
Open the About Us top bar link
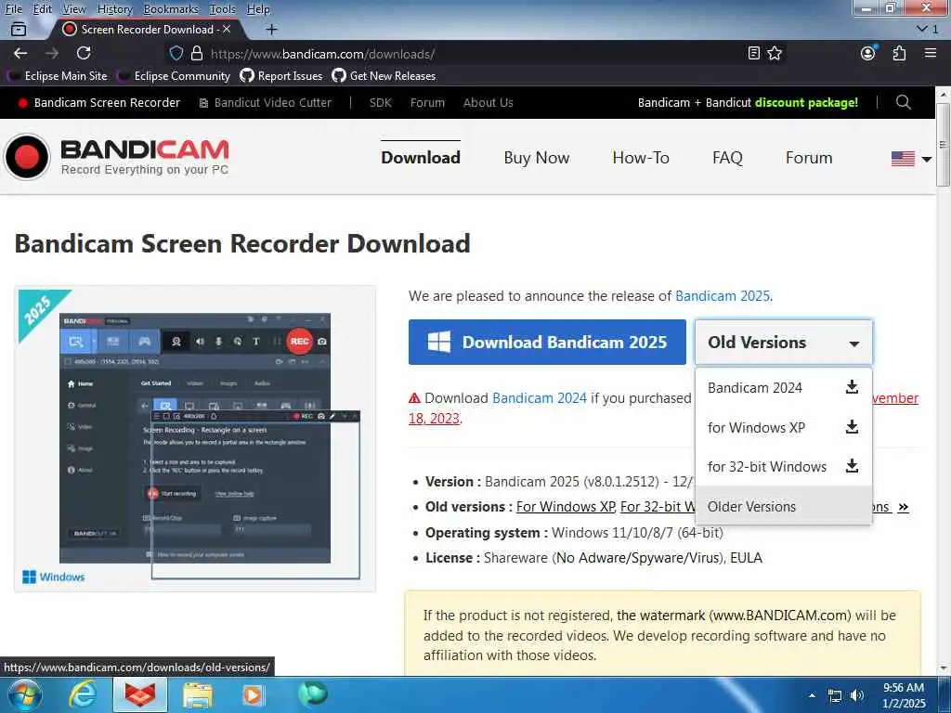click(x=489, y=102)
